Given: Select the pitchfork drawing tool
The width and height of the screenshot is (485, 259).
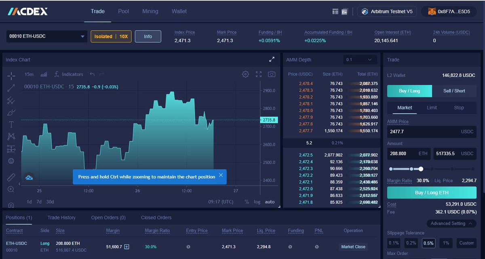Looking at the screenshot, I should pos(11,100).
